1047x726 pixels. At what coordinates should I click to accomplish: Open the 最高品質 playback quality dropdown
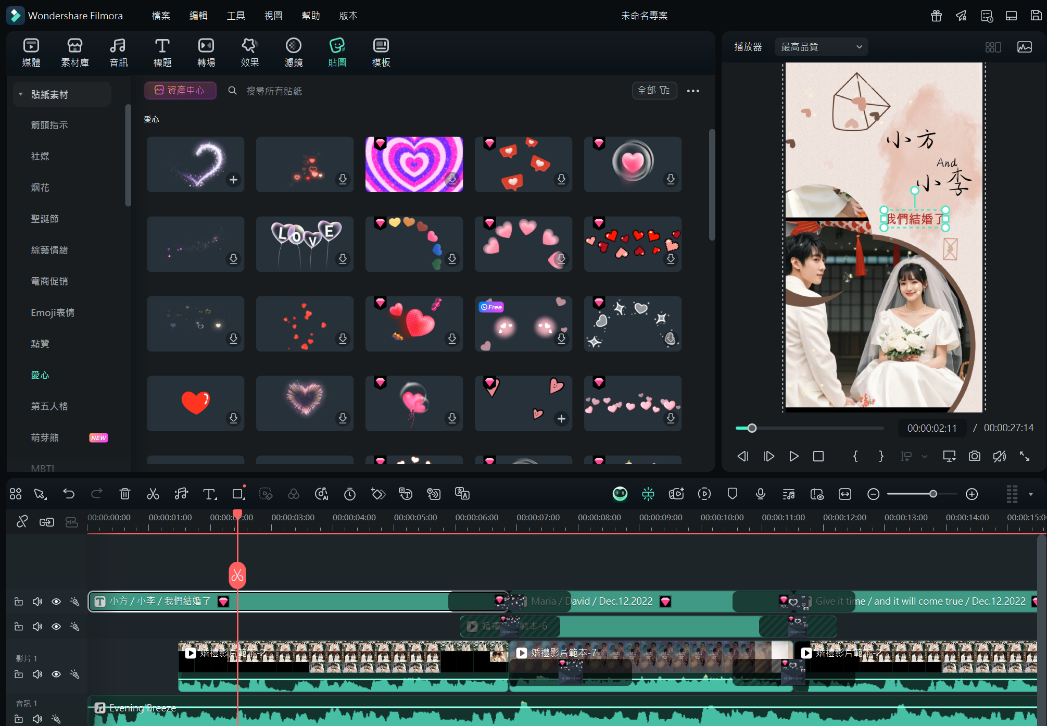821,47
